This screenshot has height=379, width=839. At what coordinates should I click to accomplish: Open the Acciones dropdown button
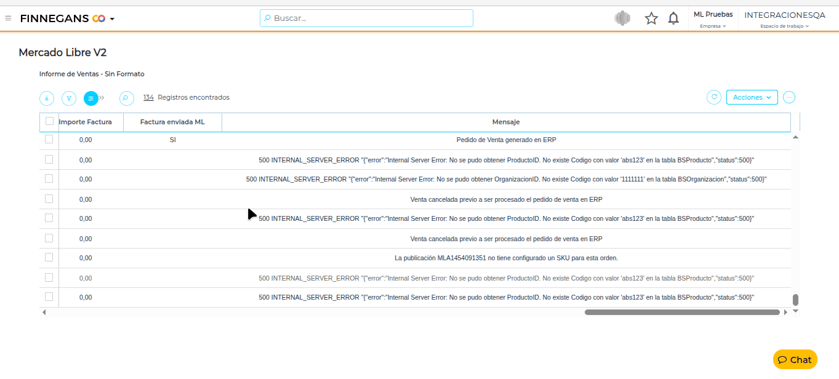coord(752,97)
